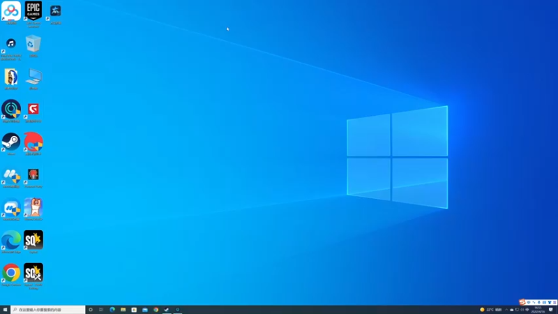Viewport: 558px width, 314px height.
Task: Toggle the Sogou language mode button
Action: [x=529, y=302]
